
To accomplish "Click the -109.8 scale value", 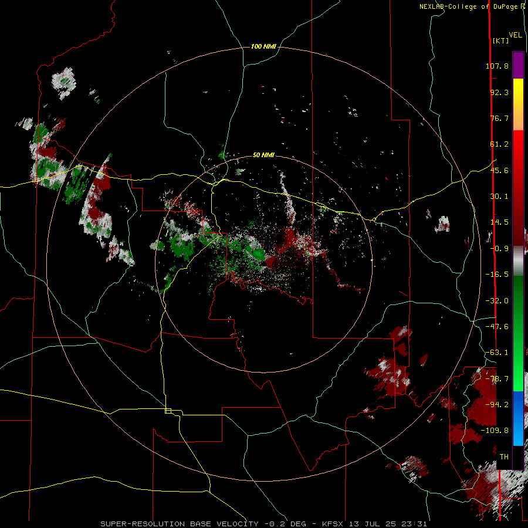I will 495,431.
